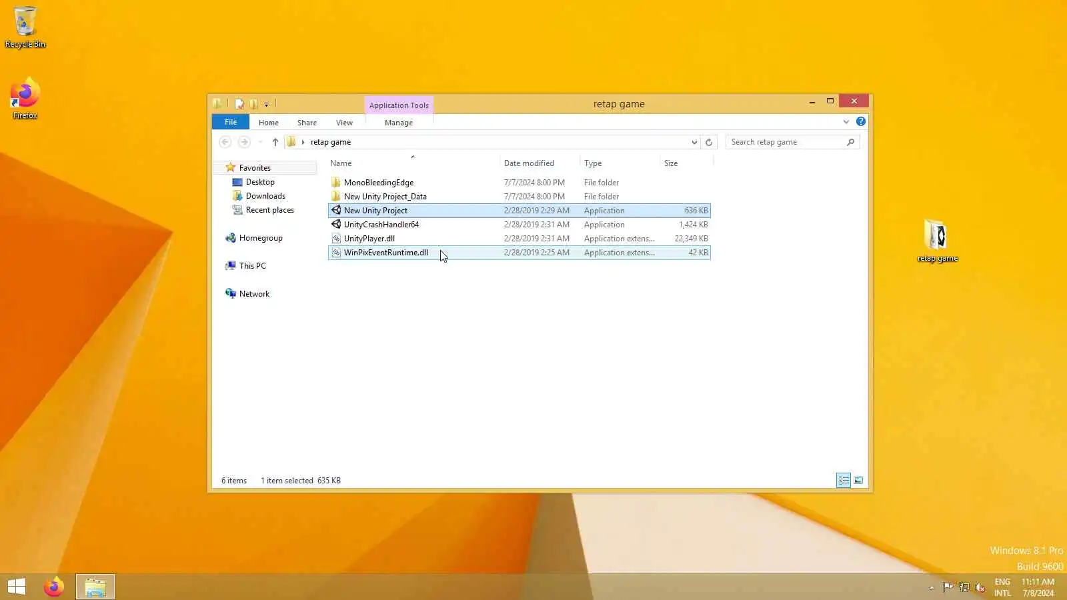
Task: Open the File menu tab
Action: click(231, 122)
